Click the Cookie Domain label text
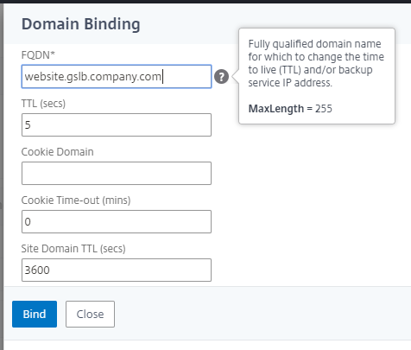The height and width of the screenshot is (350, 411). pyautogui.click(x=58, y=152)
